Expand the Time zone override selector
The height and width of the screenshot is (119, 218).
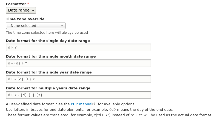36,26
